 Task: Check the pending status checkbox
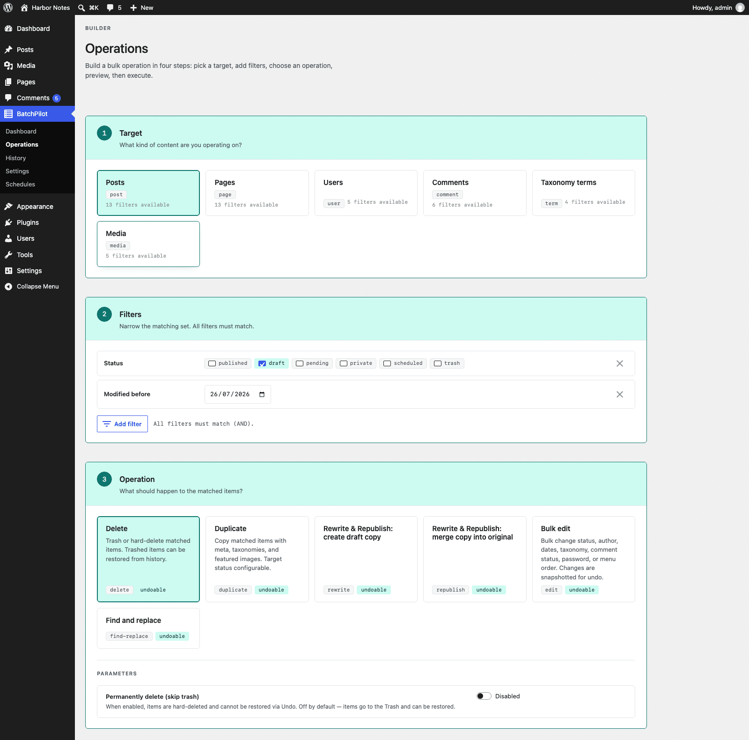(x=300, y=363)
